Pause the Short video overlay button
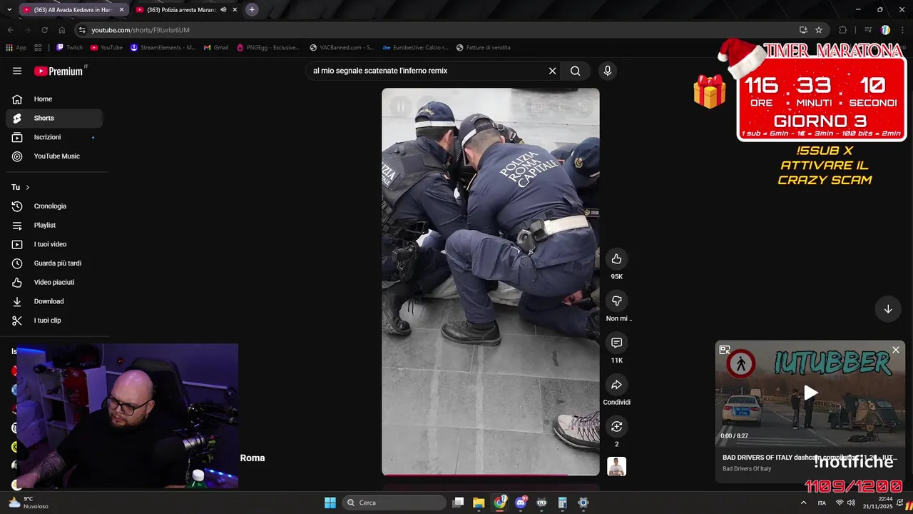Viewport: 913px width, 514px height. 401,107
